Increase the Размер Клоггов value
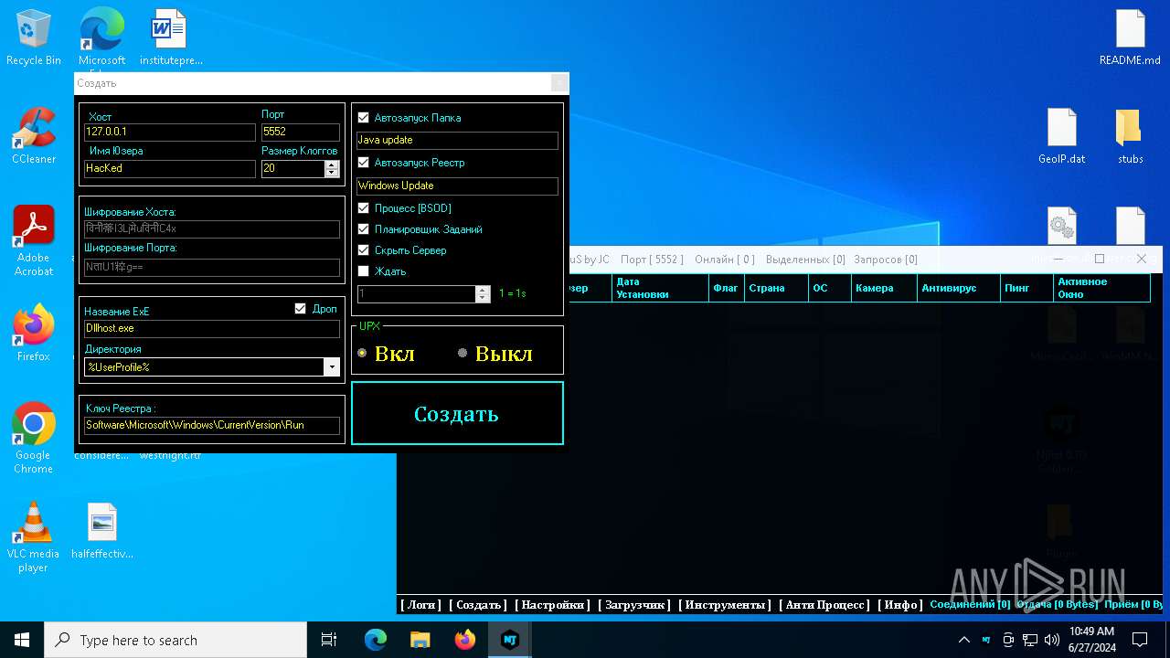The height and width of the screenshot is (658, 1170). click(x=333, y=164)
